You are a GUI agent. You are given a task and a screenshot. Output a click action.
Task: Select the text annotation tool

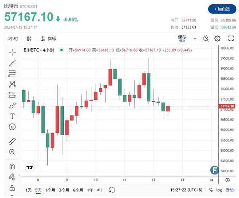12,116
